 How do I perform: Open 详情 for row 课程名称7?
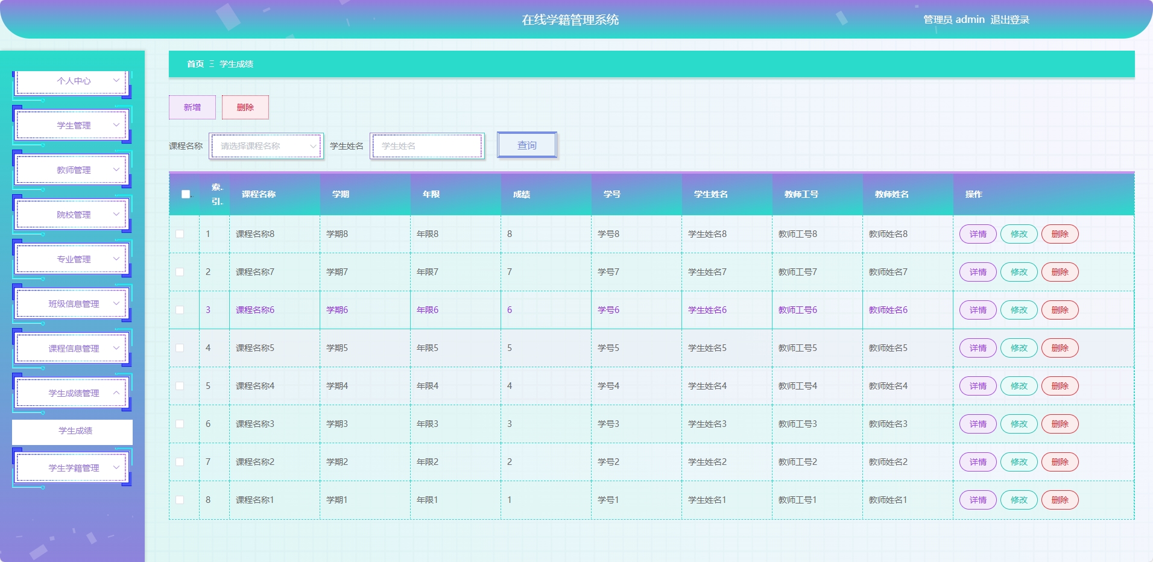click(x=978, y=272)
